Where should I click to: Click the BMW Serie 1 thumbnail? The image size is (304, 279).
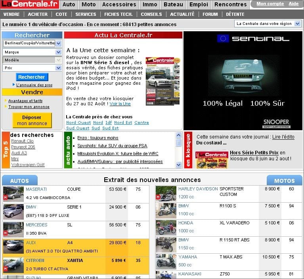click(13, 211)
